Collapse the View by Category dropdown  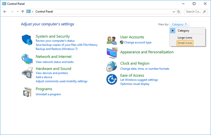[x=179, y=24]
